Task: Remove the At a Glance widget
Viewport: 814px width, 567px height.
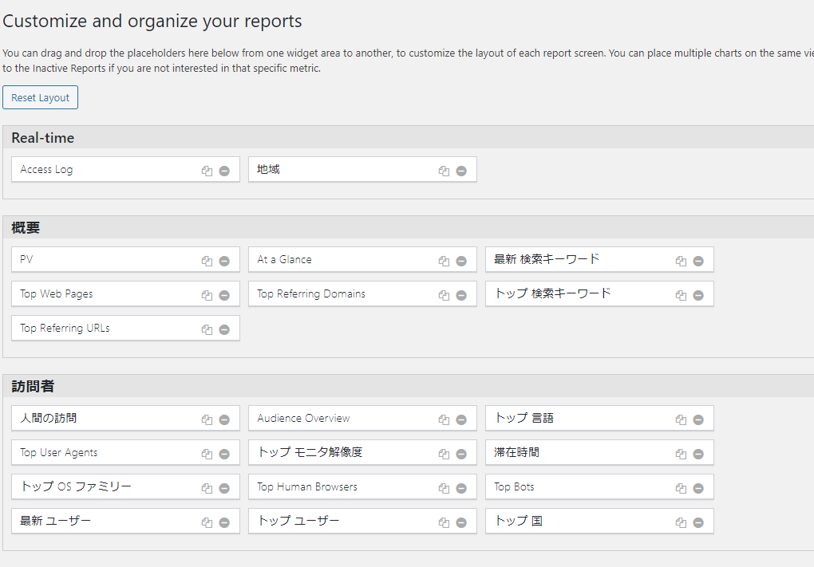Action: pyautogui.click(x=461, y=261)
